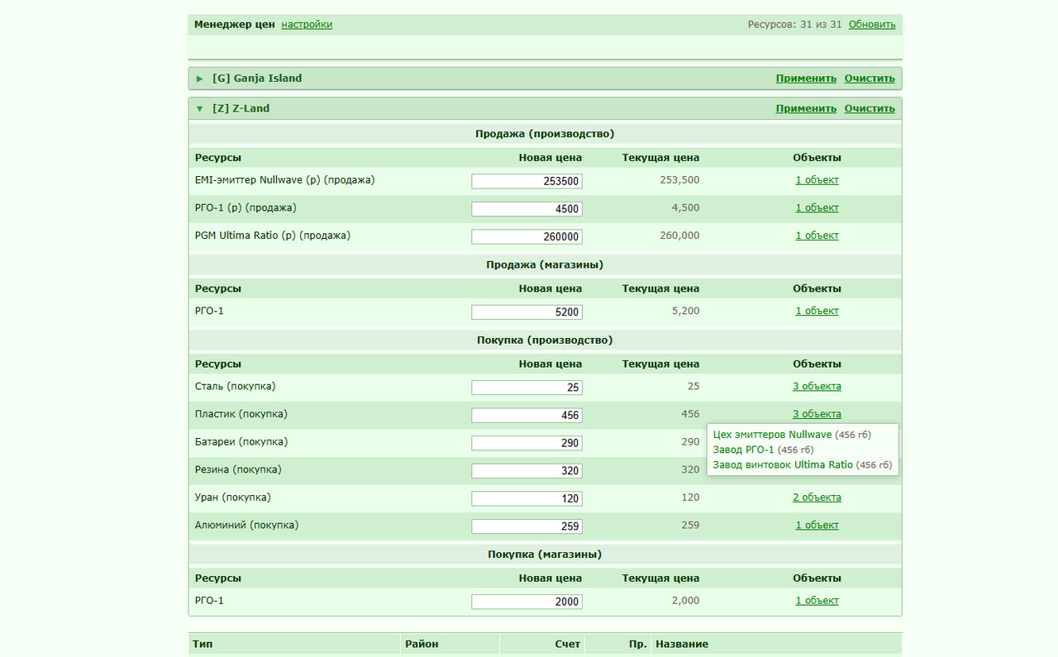The width and height of the screenshot is (1058, 657).
Task: Open 1 объект link for PGM Ultima Ratio
Action: point(817,236)
